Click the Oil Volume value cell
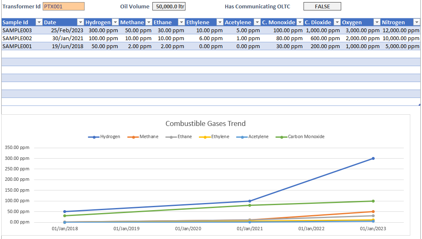The image size is (422, 239). 169,6
